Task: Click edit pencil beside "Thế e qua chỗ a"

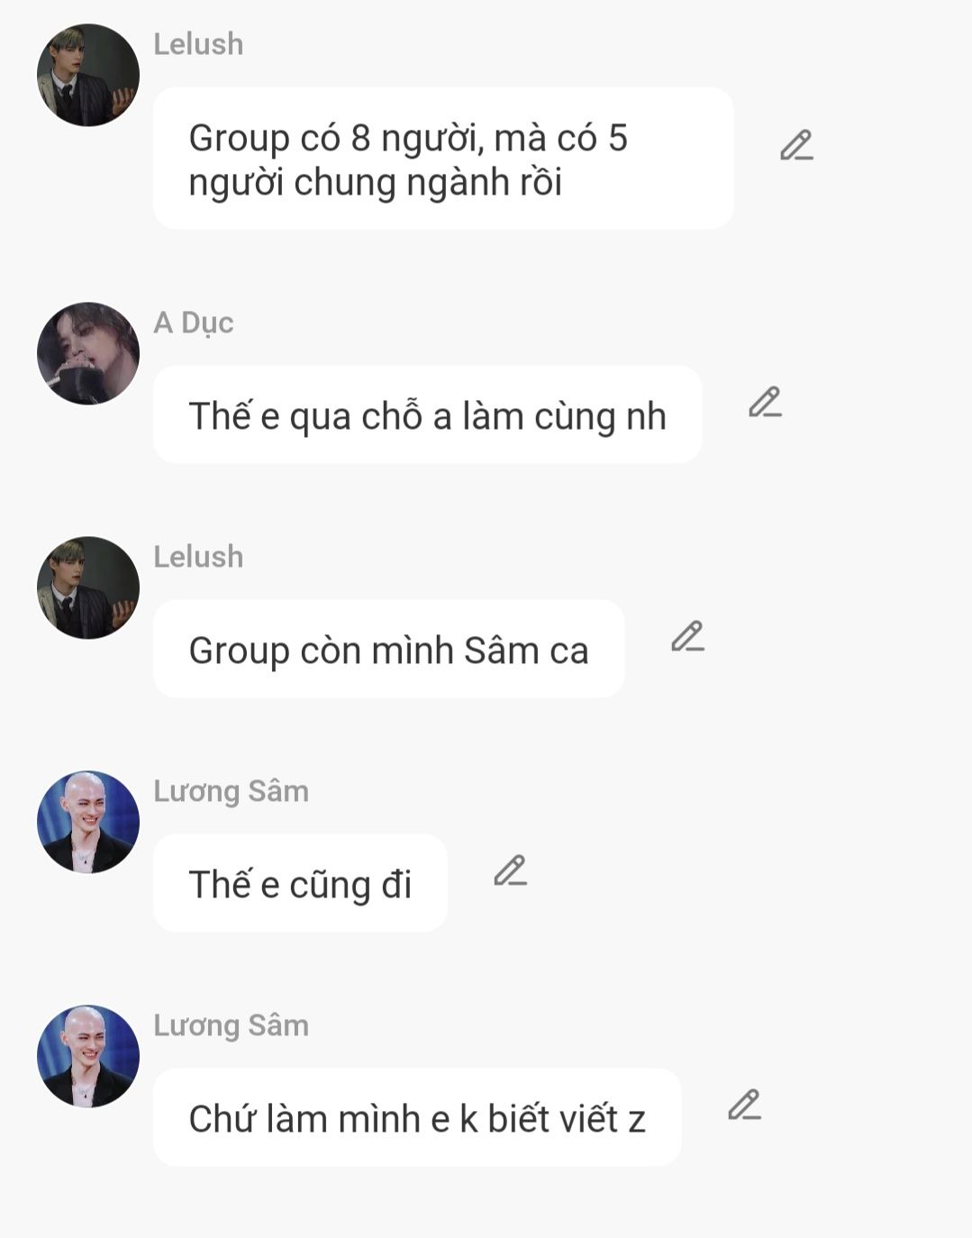Action: (765, 403)
